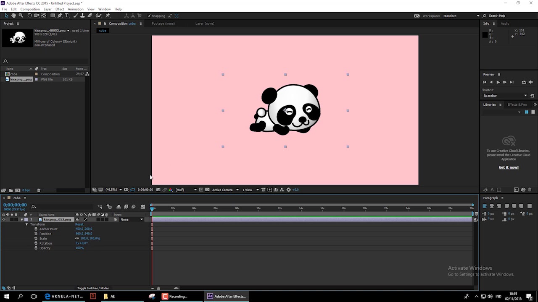Screen dimensions: 538x302
Task: Select the Zoom magnifier tool
Action: [x=21, y=16]
